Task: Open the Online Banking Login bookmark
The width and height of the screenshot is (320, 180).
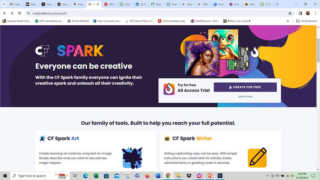Action: (x=172, y=21)
